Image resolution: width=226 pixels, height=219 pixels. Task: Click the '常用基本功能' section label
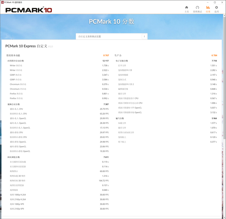pos(13,55)
